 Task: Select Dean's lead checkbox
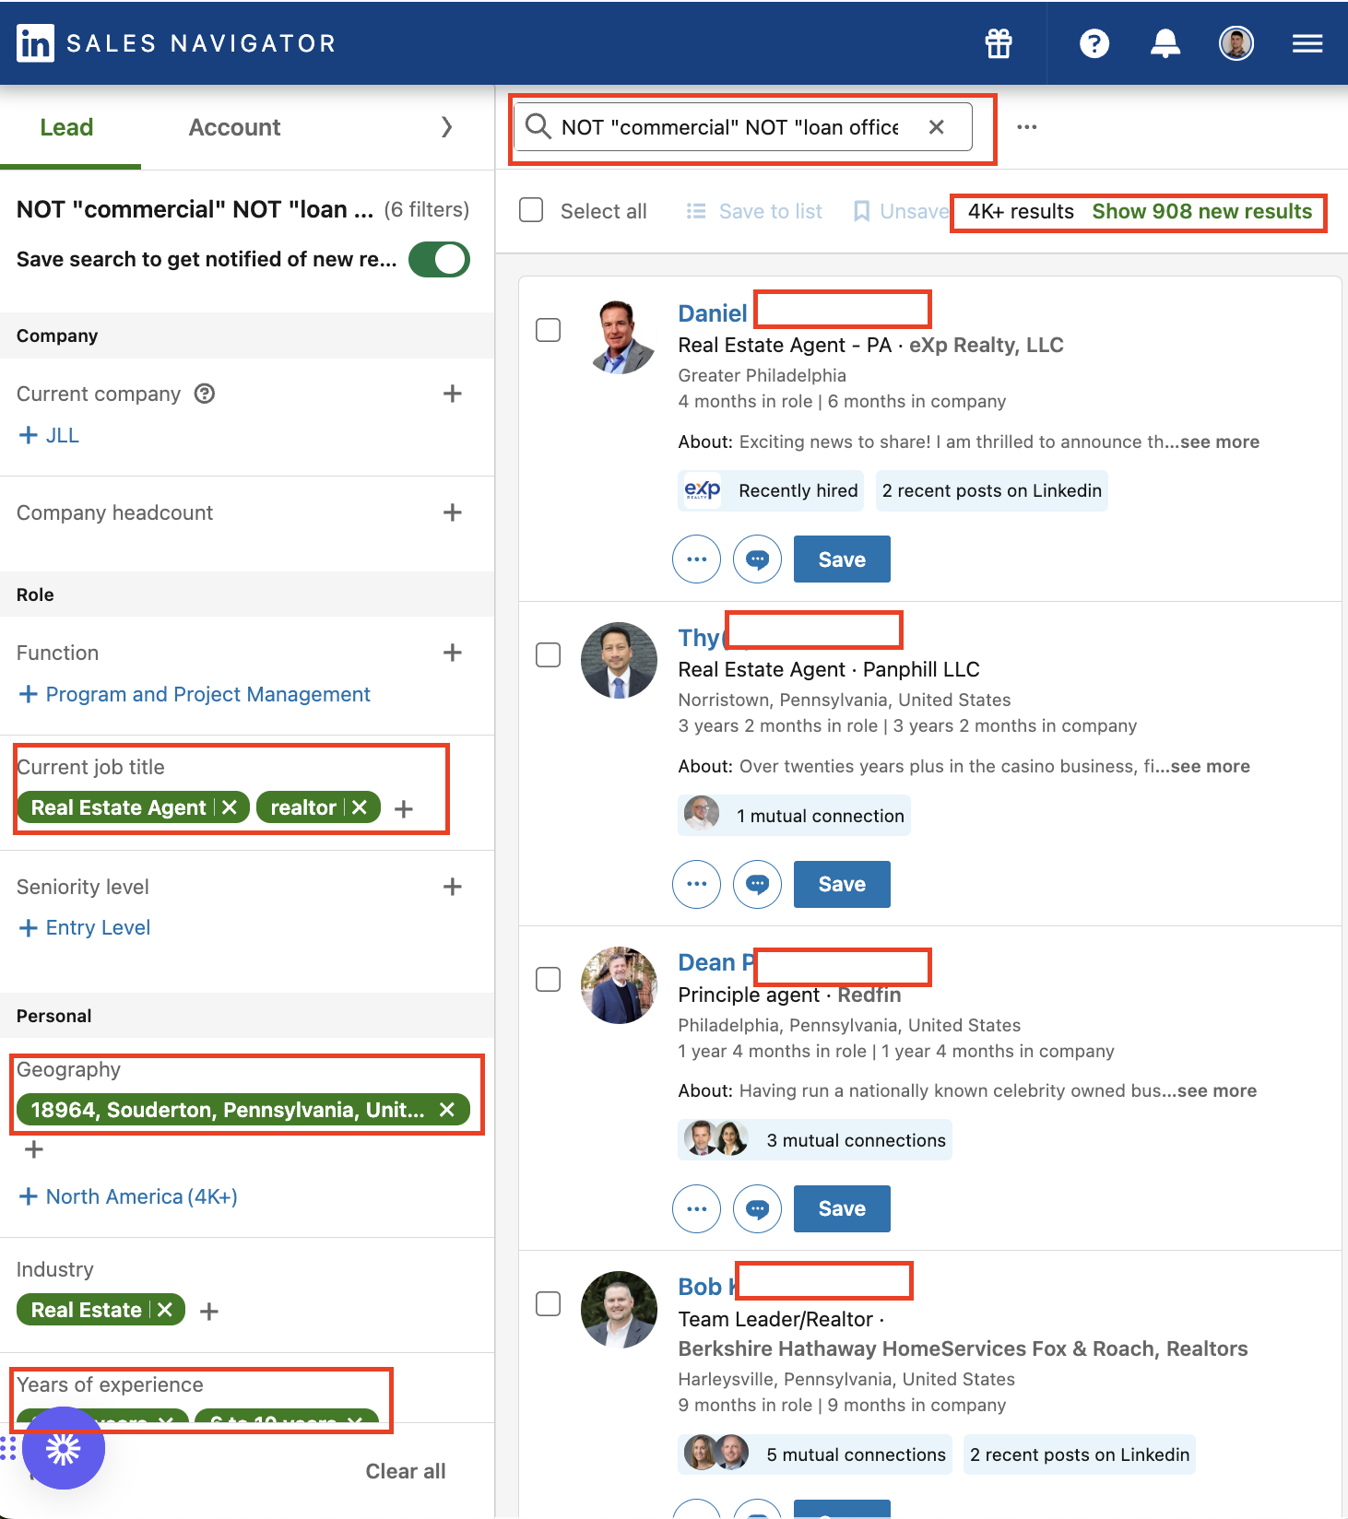click(x=549, y=979)
